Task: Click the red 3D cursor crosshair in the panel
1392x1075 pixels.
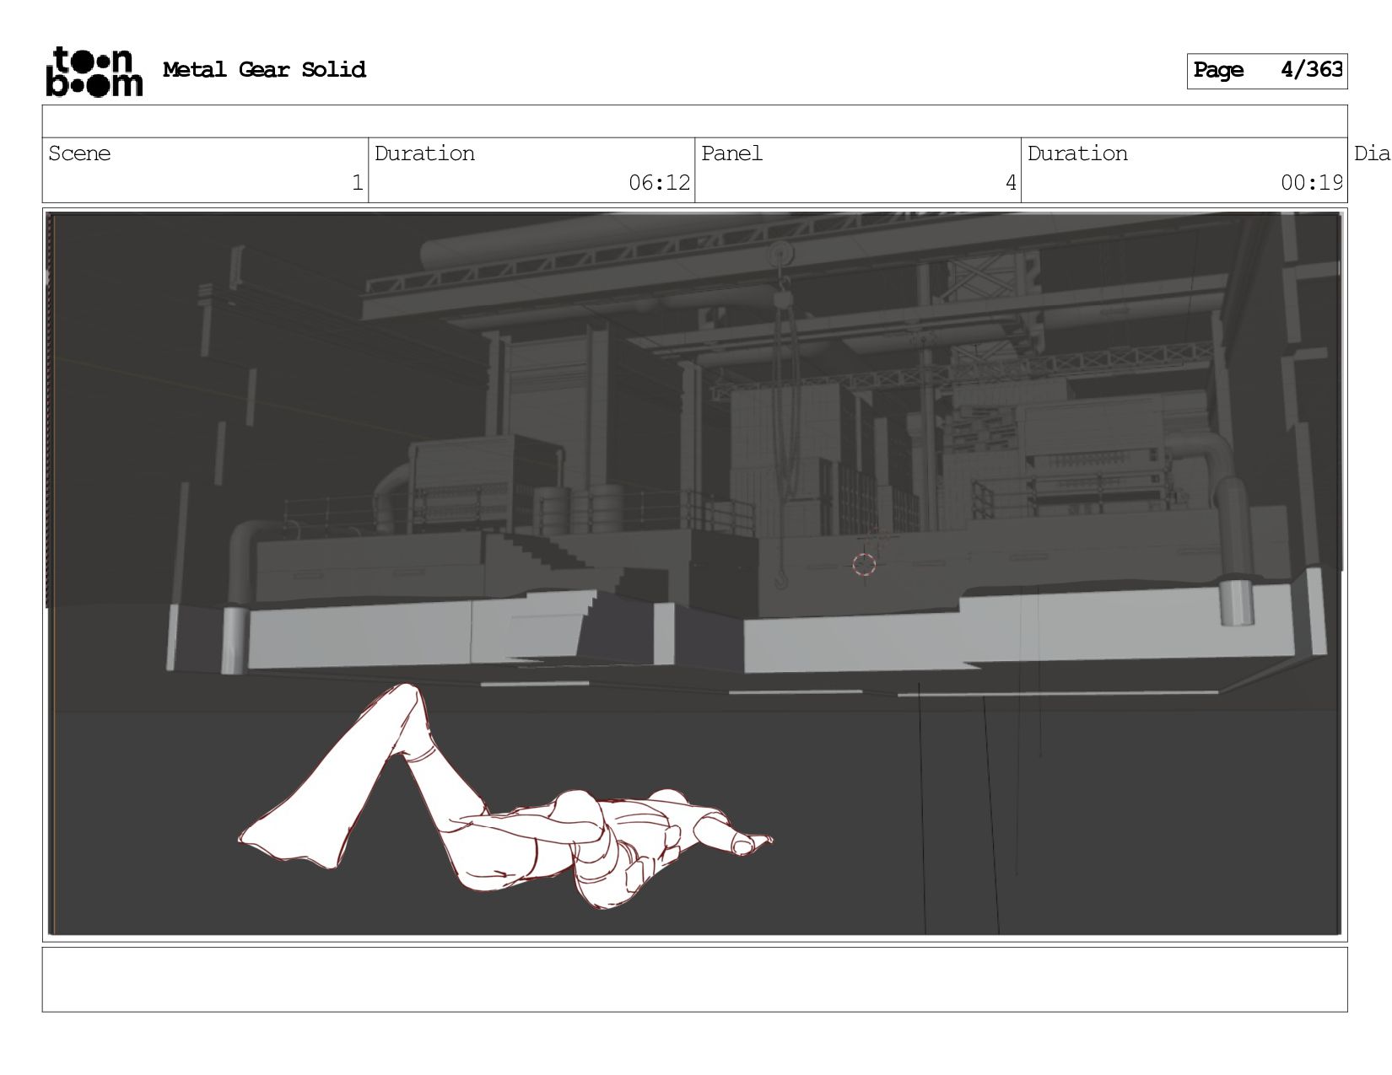Action: [864, 564]
